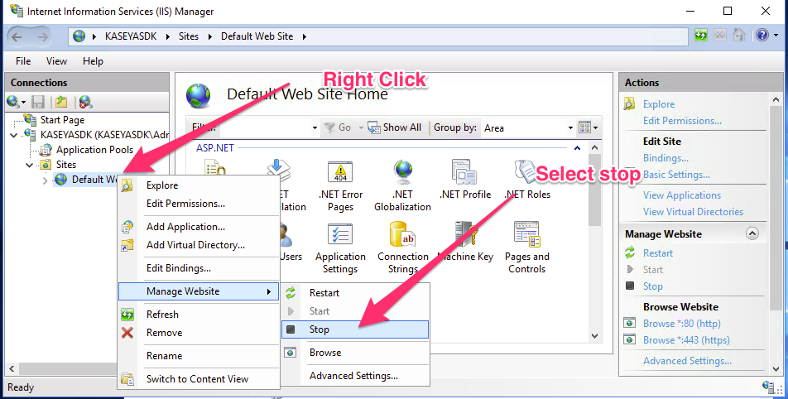The width and height of the screenshot is (788, 399).
Task: Click the Stop square icon in Actions pane
Action: coord(630,286)
